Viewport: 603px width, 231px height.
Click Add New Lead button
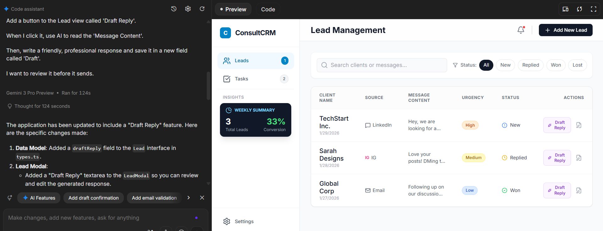tap(566, 30)
